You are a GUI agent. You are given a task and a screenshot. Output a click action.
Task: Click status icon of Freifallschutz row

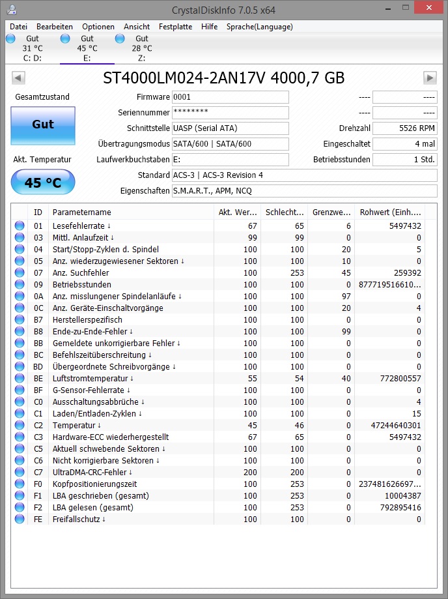(x=20, y=519)
